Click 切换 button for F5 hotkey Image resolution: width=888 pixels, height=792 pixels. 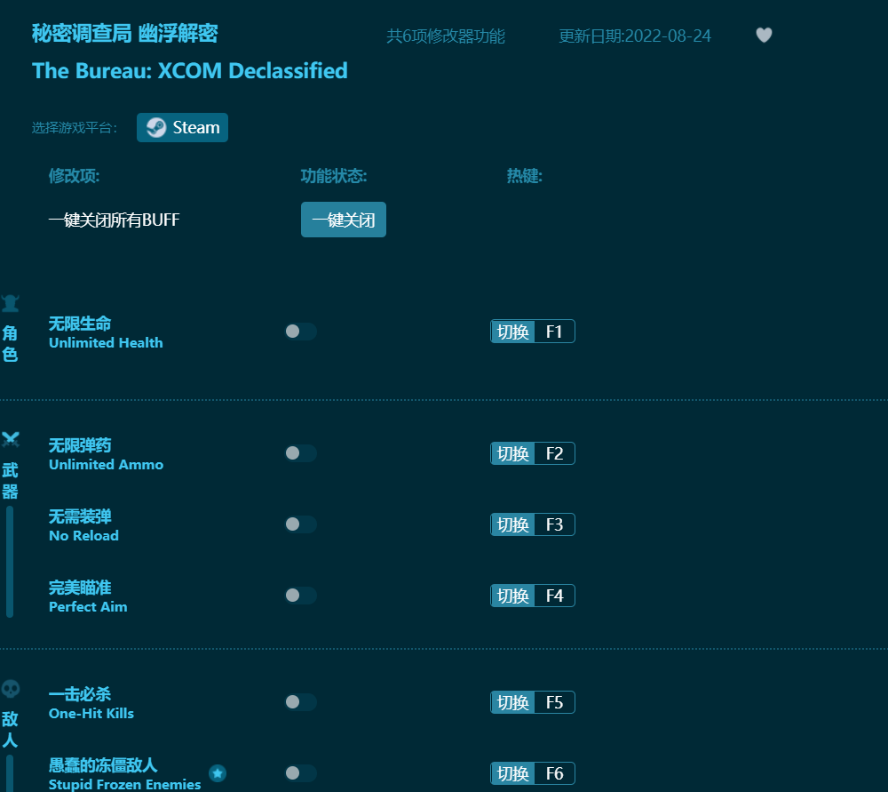pos(512,702)
